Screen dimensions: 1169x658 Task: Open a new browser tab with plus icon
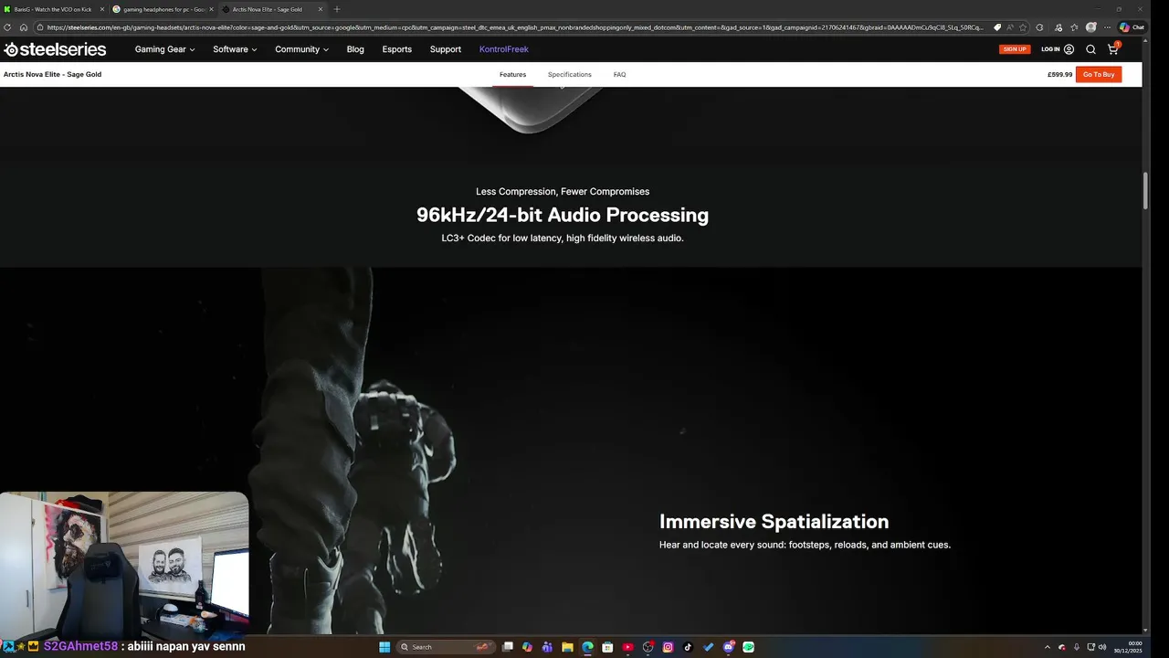[337, 9]
